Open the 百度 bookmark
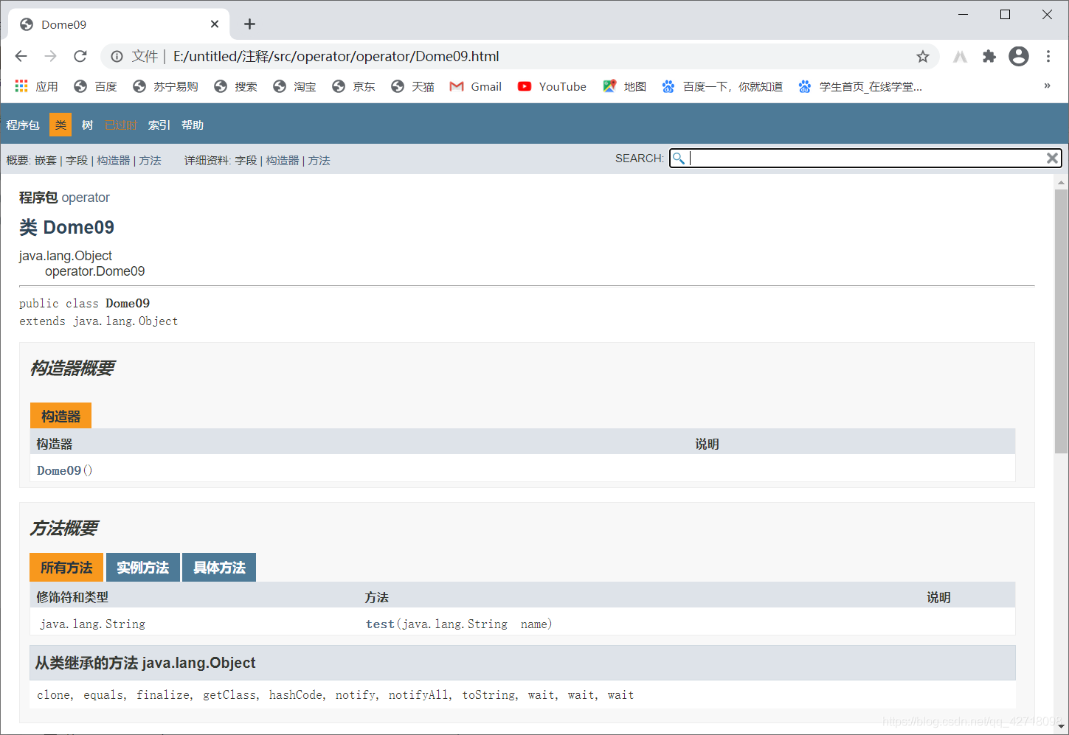This screenshot has height=735, width=1069. tap(95, 86)
